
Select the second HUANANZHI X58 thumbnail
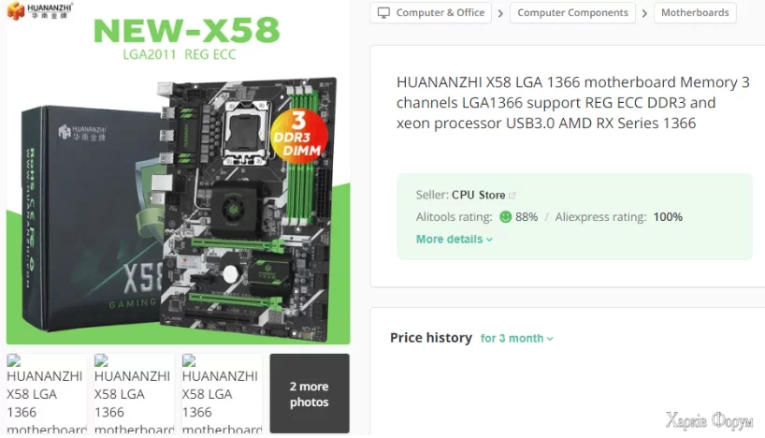134,394
